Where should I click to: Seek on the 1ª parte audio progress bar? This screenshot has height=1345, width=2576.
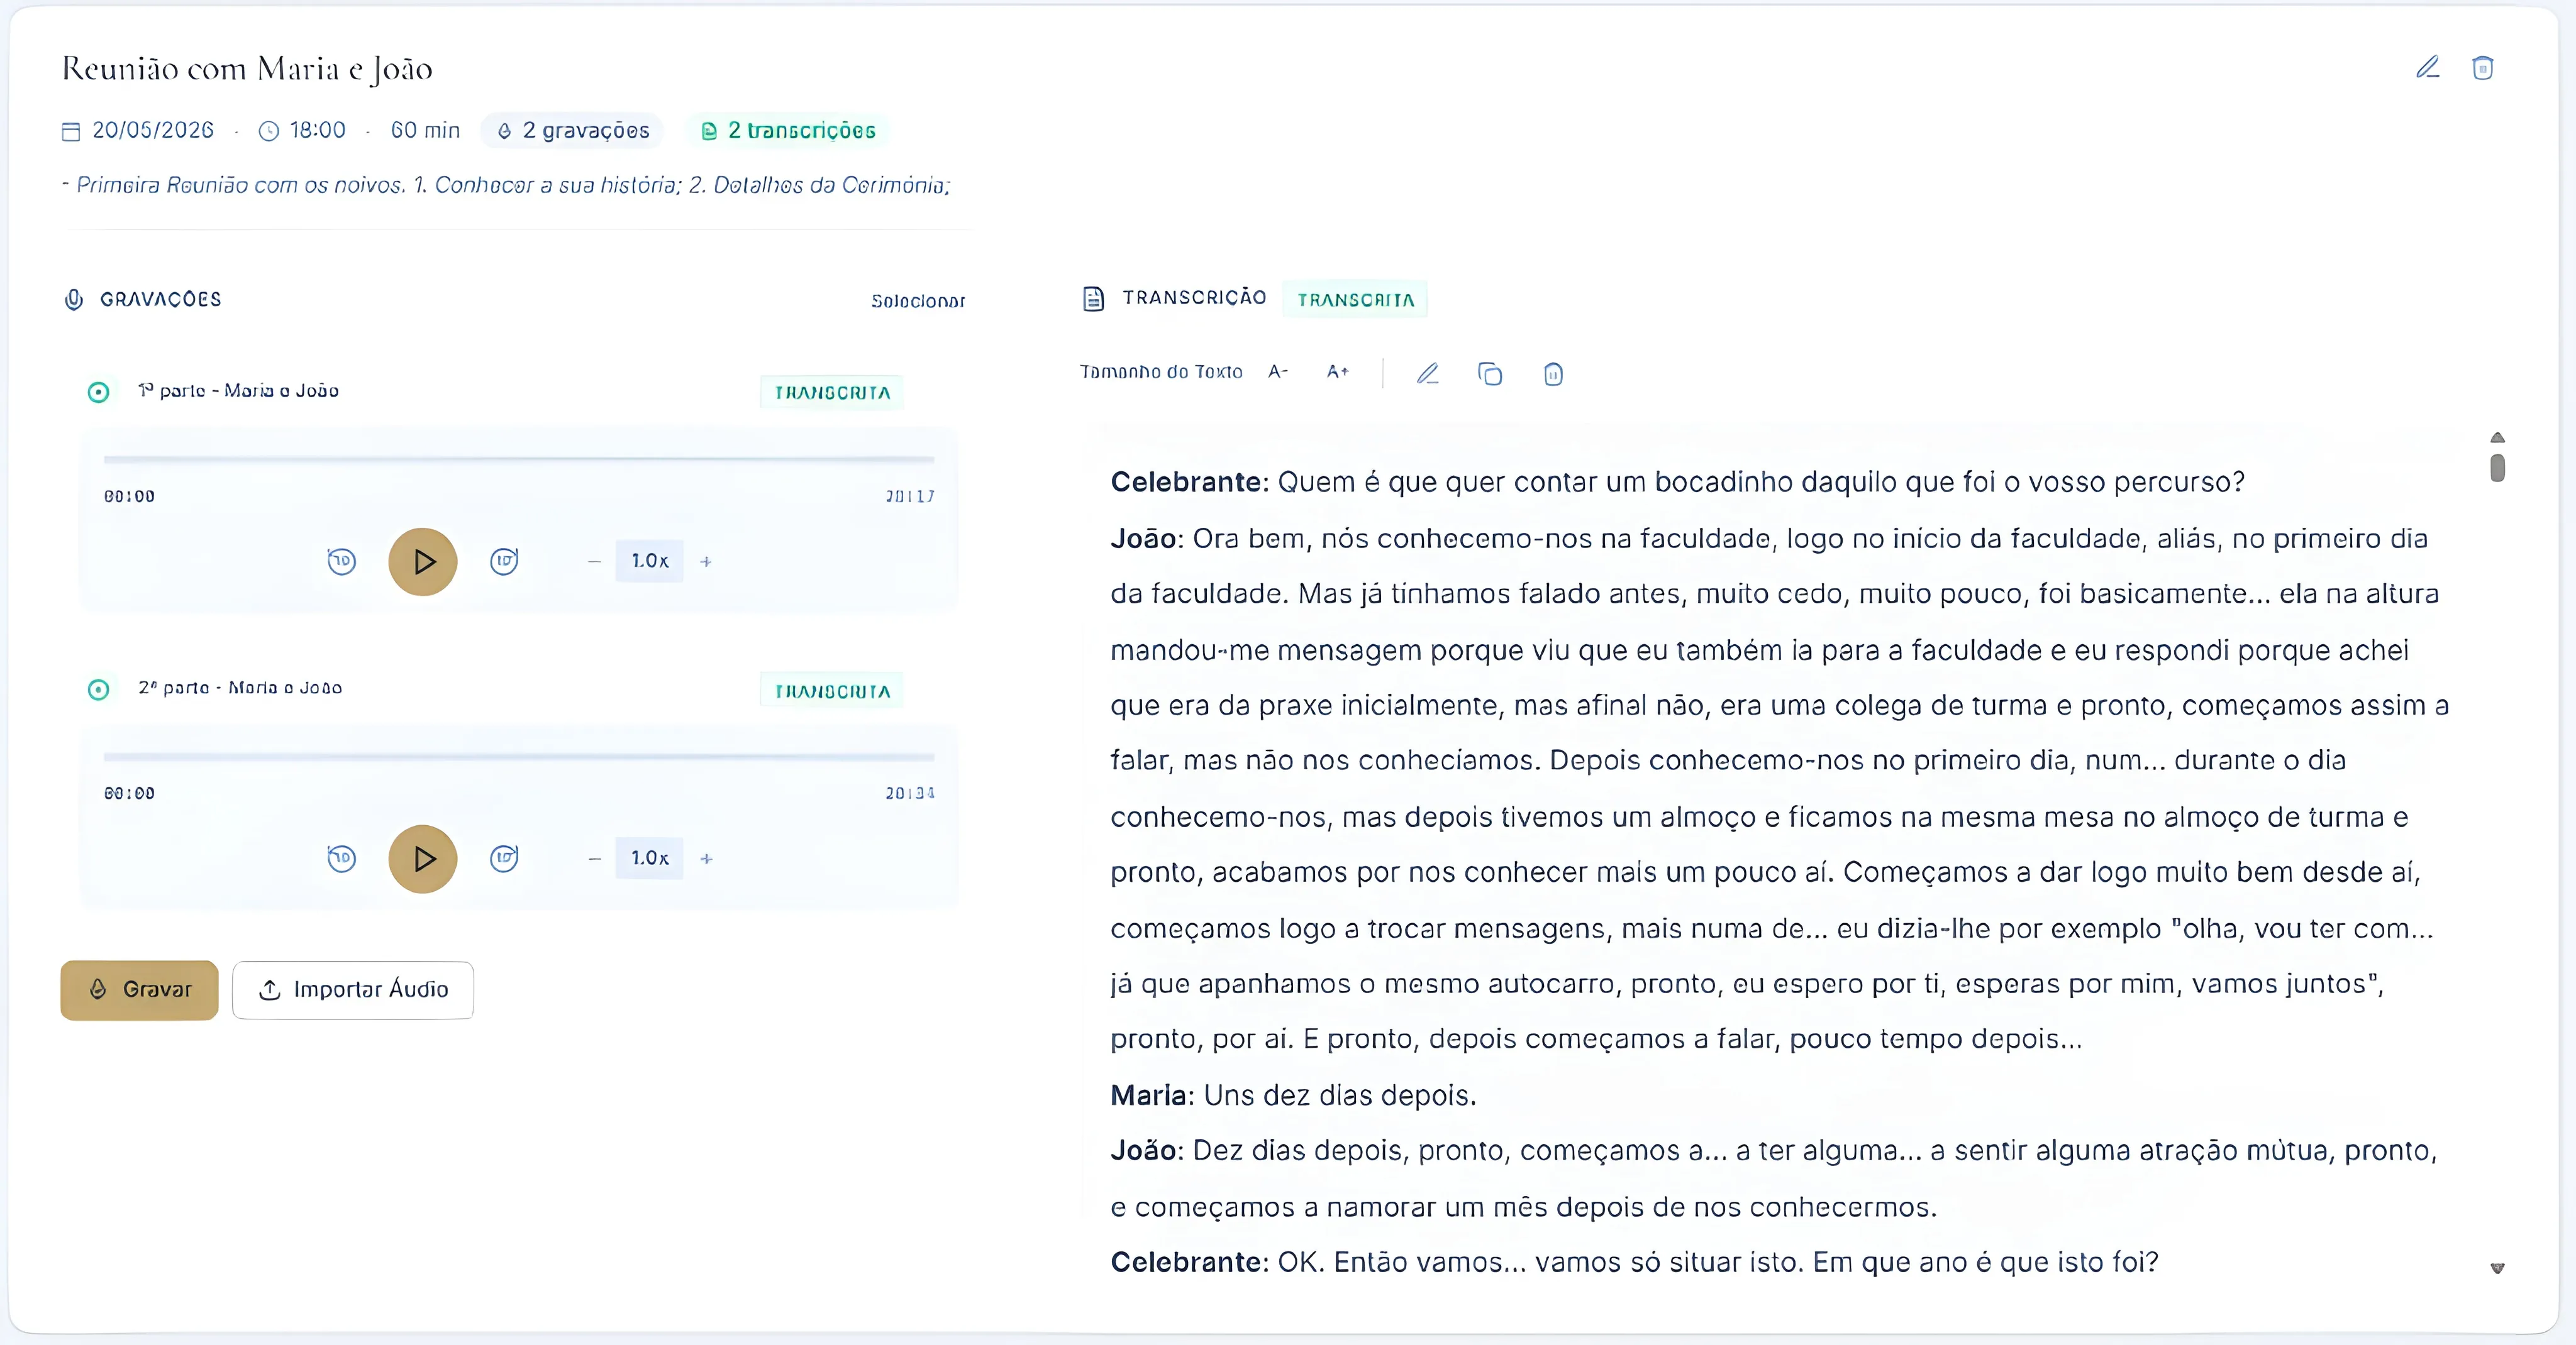(519, 459)
